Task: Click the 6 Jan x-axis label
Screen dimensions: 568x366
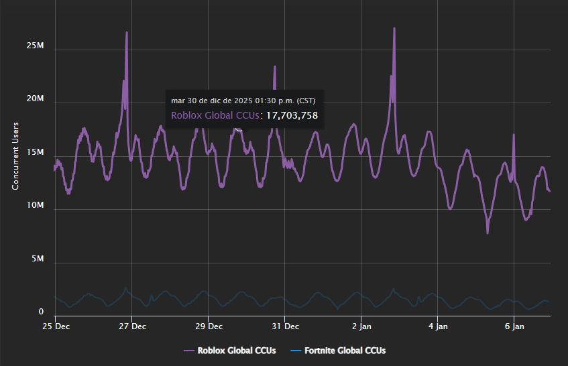Action: click(x=514, y=326)
